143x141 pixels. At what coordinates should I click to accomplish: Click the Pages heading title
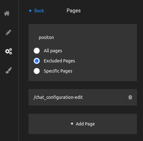74,11
